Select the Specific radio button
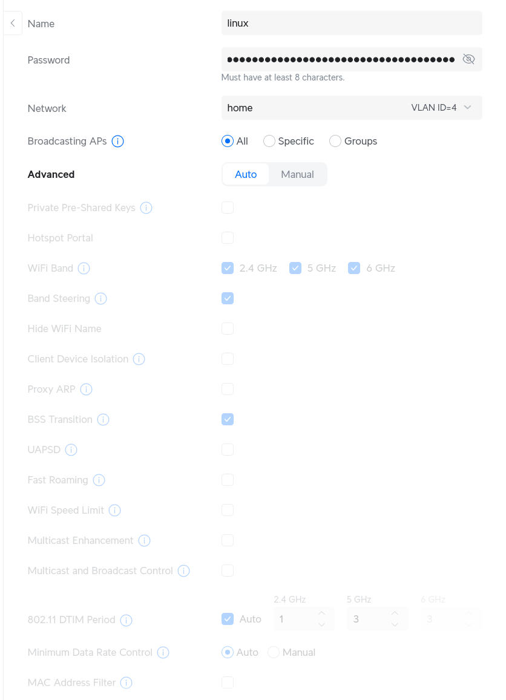The image size is (506, 700). pos(269,140)
